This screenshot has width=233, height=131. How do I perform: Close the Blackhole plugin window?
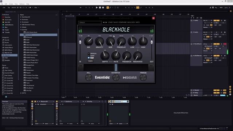pyautogui.click(x=154, y=18)
